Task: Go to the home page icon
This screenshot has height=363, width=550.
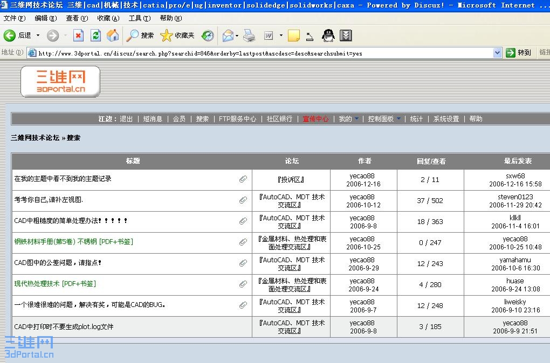Action: [x=113, y=36]
